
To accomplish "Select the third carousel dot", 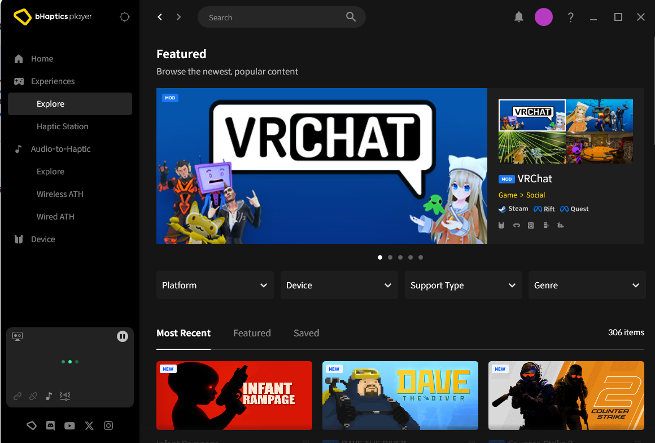I will point(400,257).
